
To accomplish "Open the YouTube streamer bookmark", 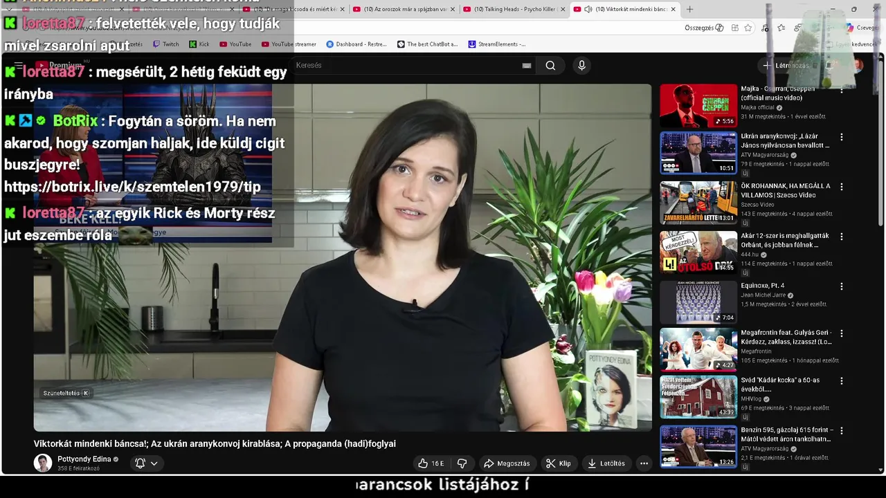I will pos(289,44).
